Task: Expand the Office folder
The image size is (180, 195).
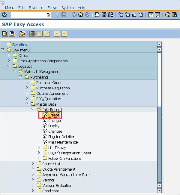Action: 9,55
